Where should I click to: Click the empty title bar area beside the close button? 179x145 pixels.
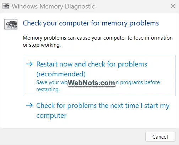pos(132,6)
